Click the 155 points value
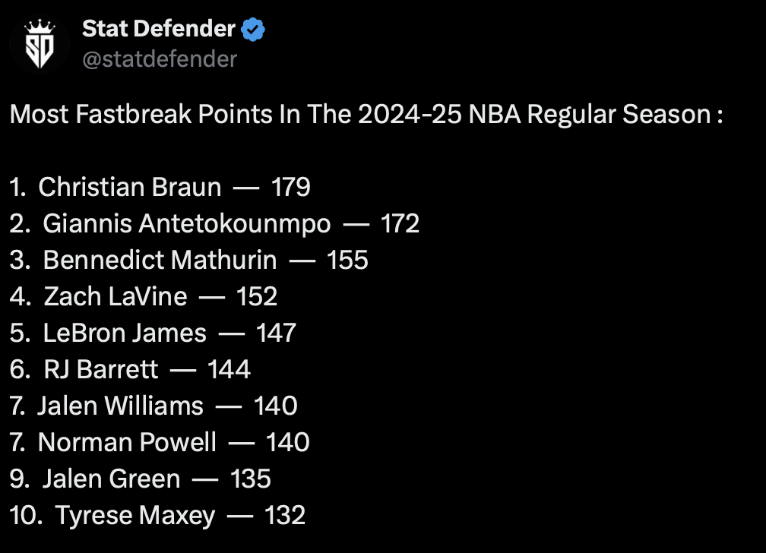Image resolution: width=766 pixels, height=553 pixels. pyautogui.click(x=347, y=260)
